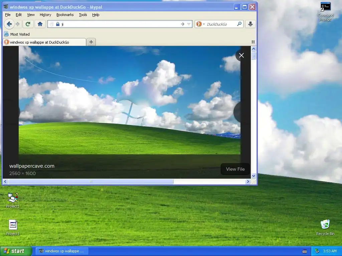Minimize the Mypal browser window

click(236, 7)
